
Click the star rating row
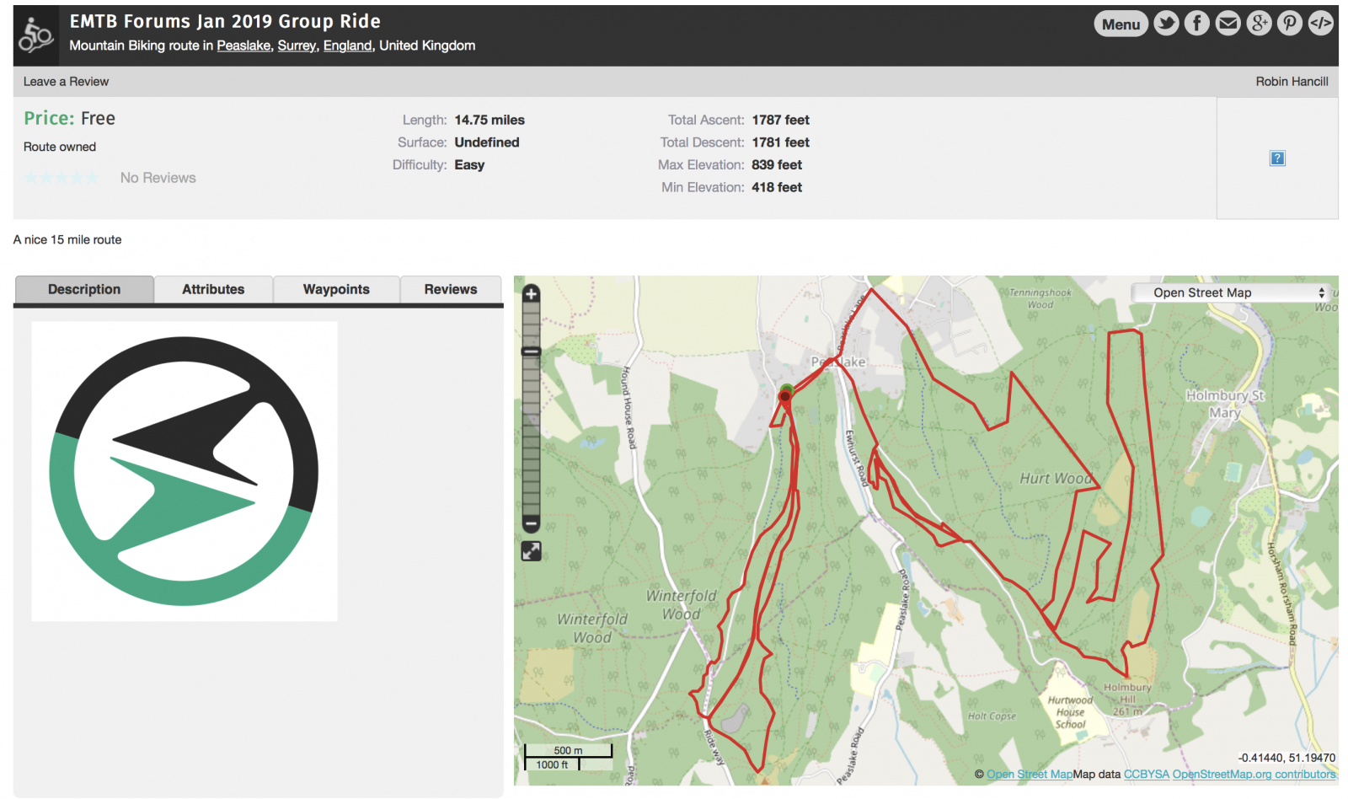pos(62,178)
